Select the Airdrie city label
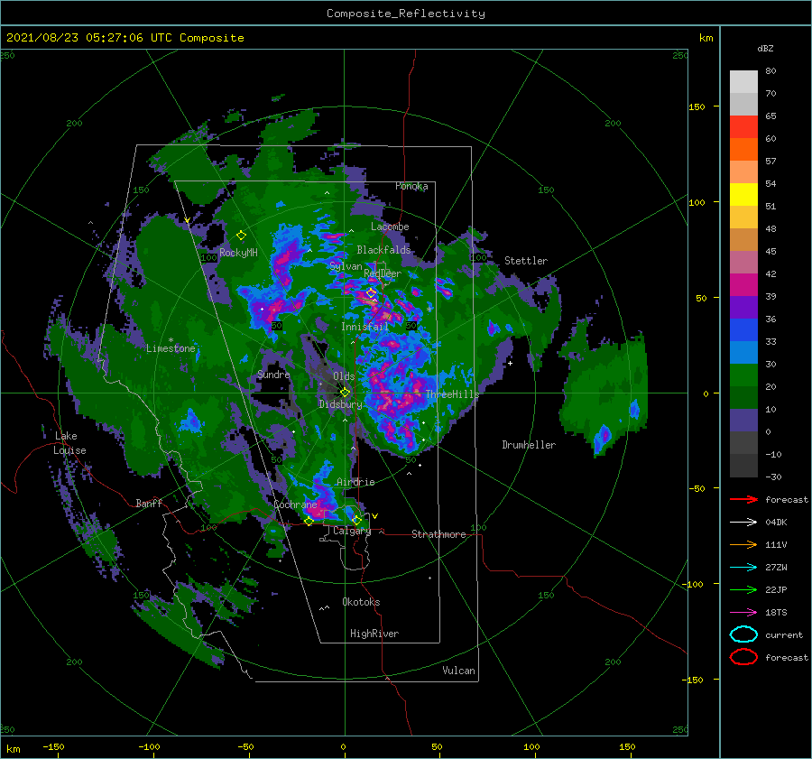 [x=355, y=482]
